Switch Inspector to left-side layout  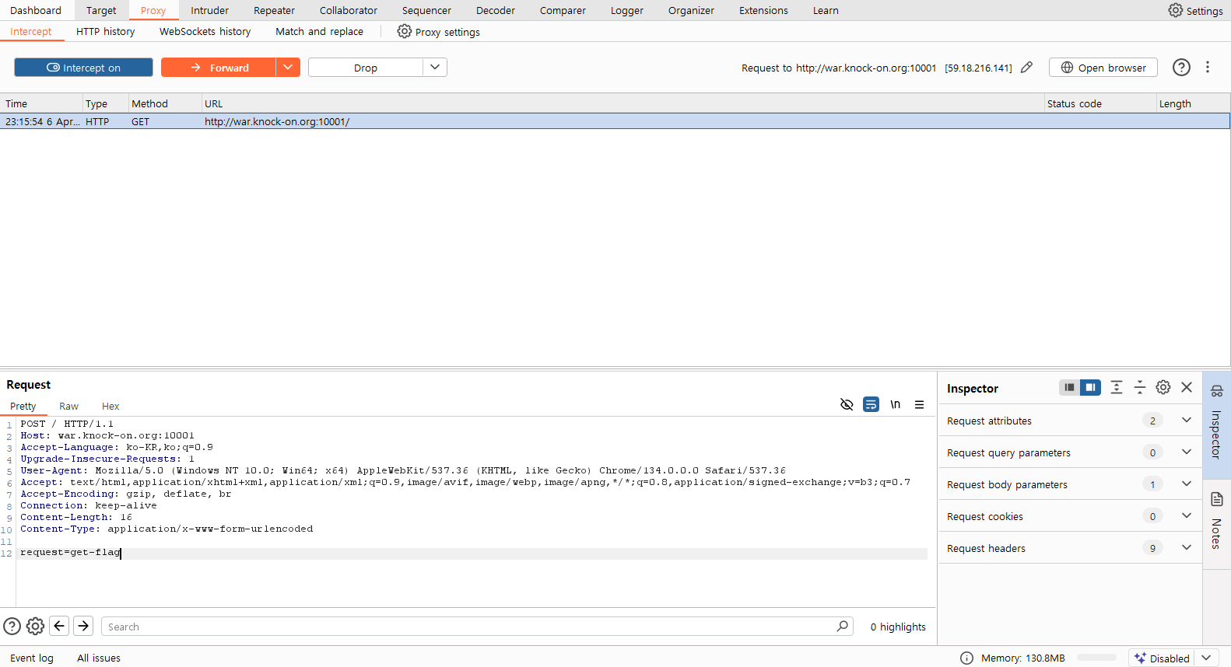pyautogui.click(x=1069, y=387)
